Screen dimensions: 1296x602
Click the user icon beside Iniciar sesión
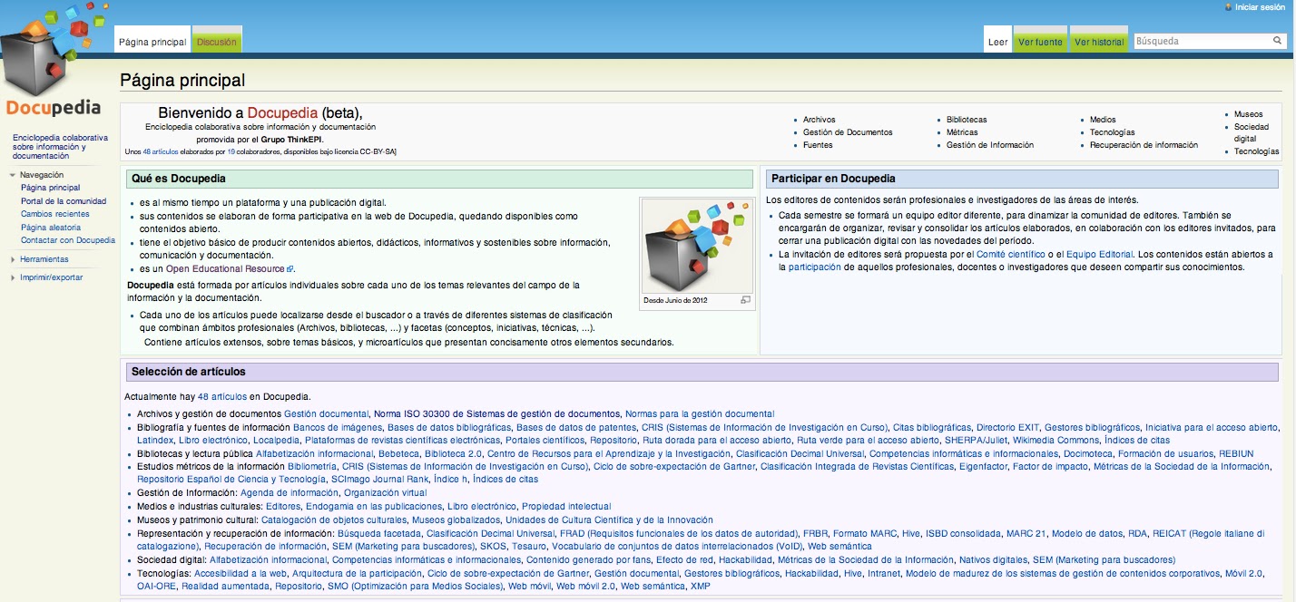click(x=1228, y=7)
